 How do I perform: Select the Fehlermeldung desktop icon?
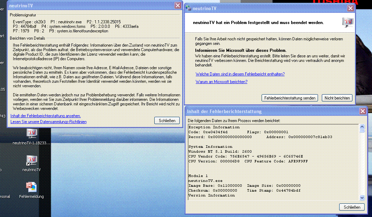click(31, 187)
